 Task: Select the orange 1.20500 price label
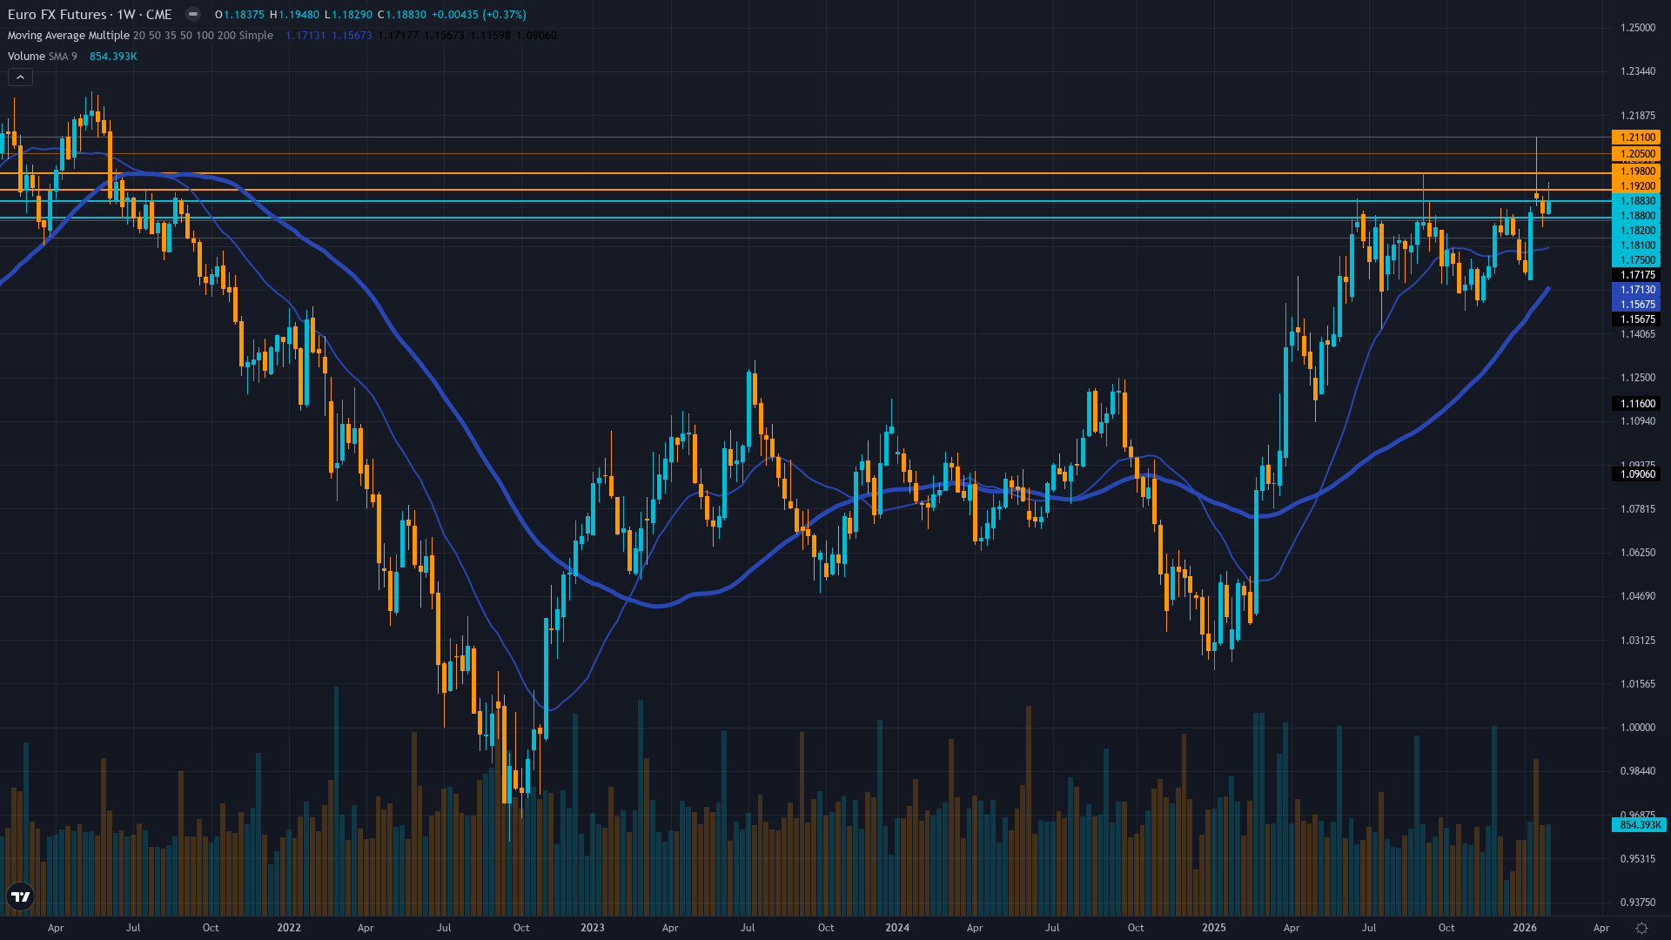[x=1636, y=154]
